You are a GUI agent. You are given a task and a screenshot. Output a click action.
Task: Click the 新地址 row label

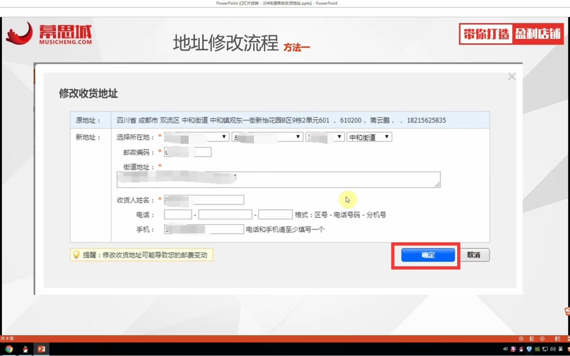pos(88,137)
